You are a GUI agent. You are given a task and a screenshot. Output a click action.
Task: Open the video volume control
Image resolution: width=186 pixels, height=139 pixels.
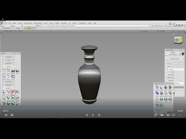6,115
